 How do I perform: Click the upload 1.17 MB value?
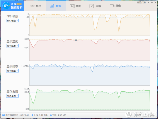(43, 115)
